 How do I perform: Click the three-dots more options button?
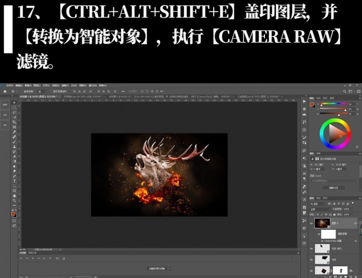click(x=123, y=91)
